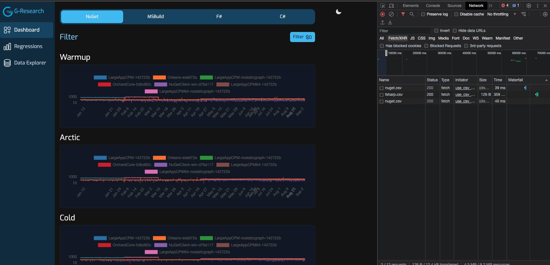
Task: Sort requests by Name column header
Action: coord(401,80)
